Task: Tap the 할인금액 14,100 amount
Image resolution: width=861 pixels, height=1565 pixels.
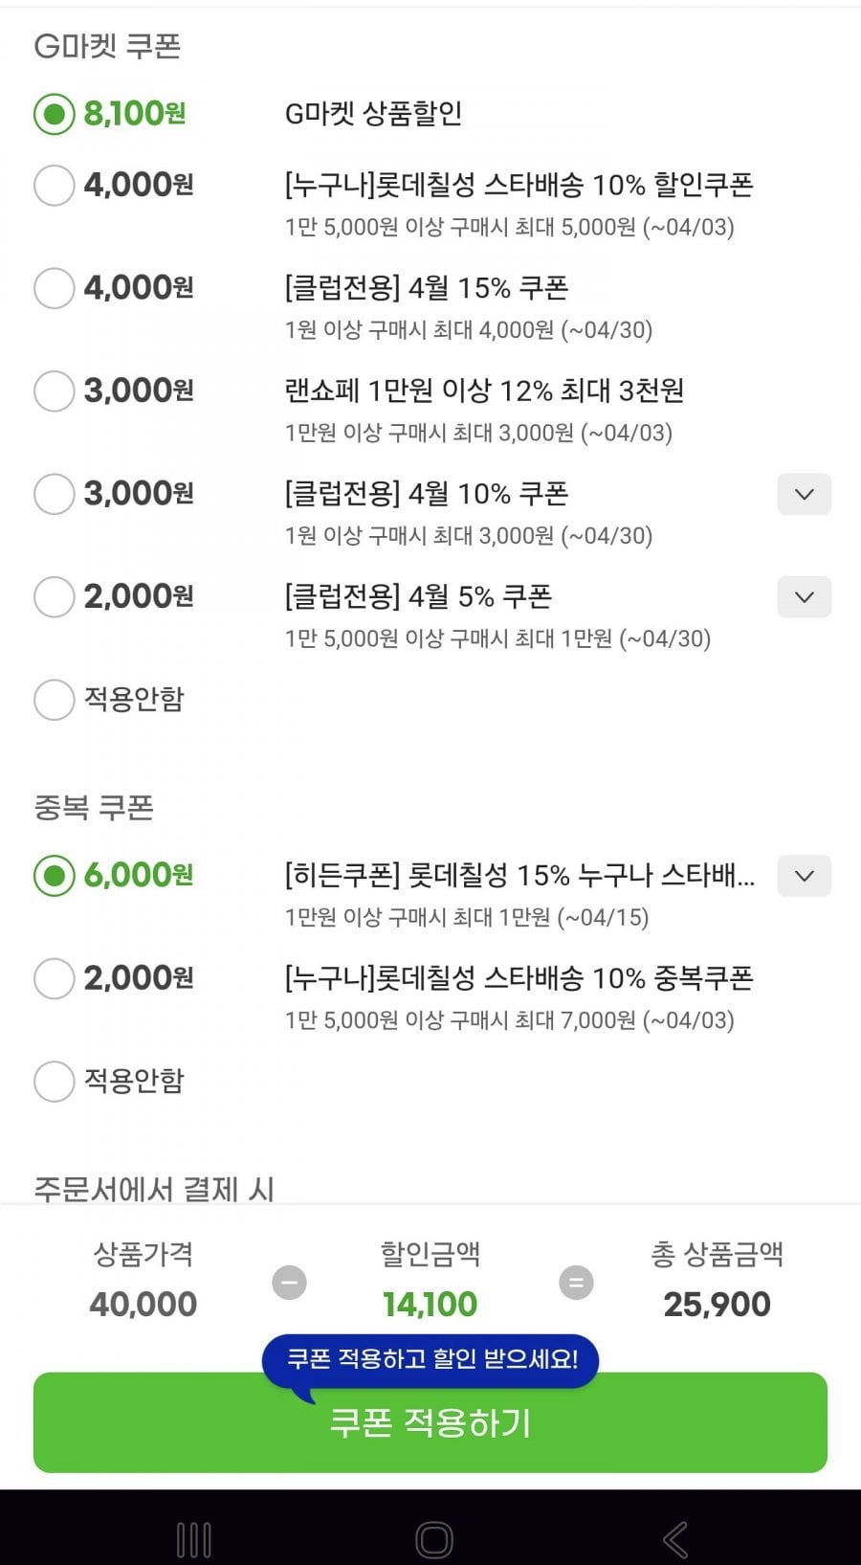Action: [430, 1304]
